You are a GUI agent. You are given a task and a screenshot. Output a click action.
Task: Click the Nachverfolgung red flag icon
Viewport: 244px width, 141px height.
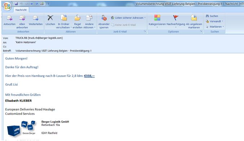click(x=176, y=18)
